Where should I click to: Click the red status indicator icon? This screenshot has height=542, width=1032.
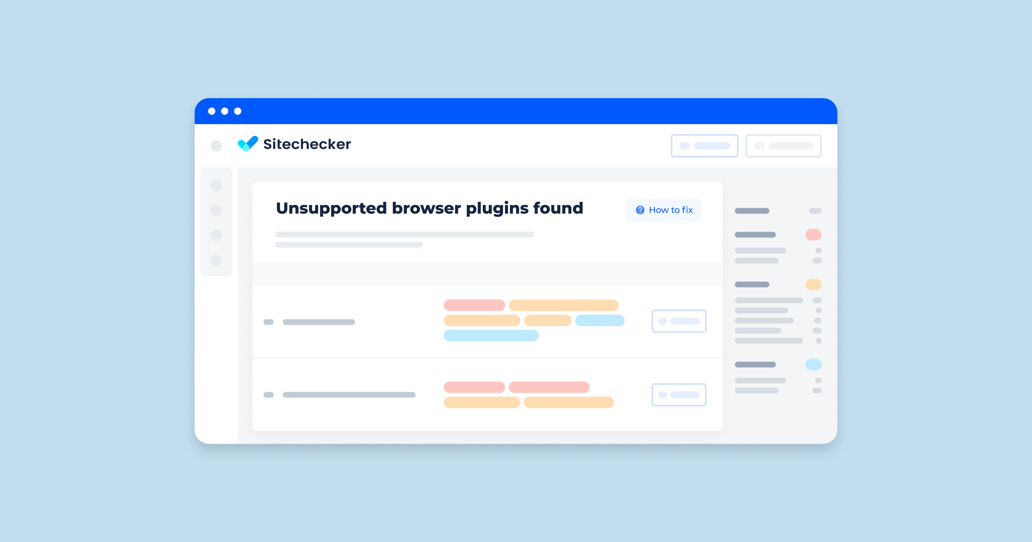pos(813,235)
